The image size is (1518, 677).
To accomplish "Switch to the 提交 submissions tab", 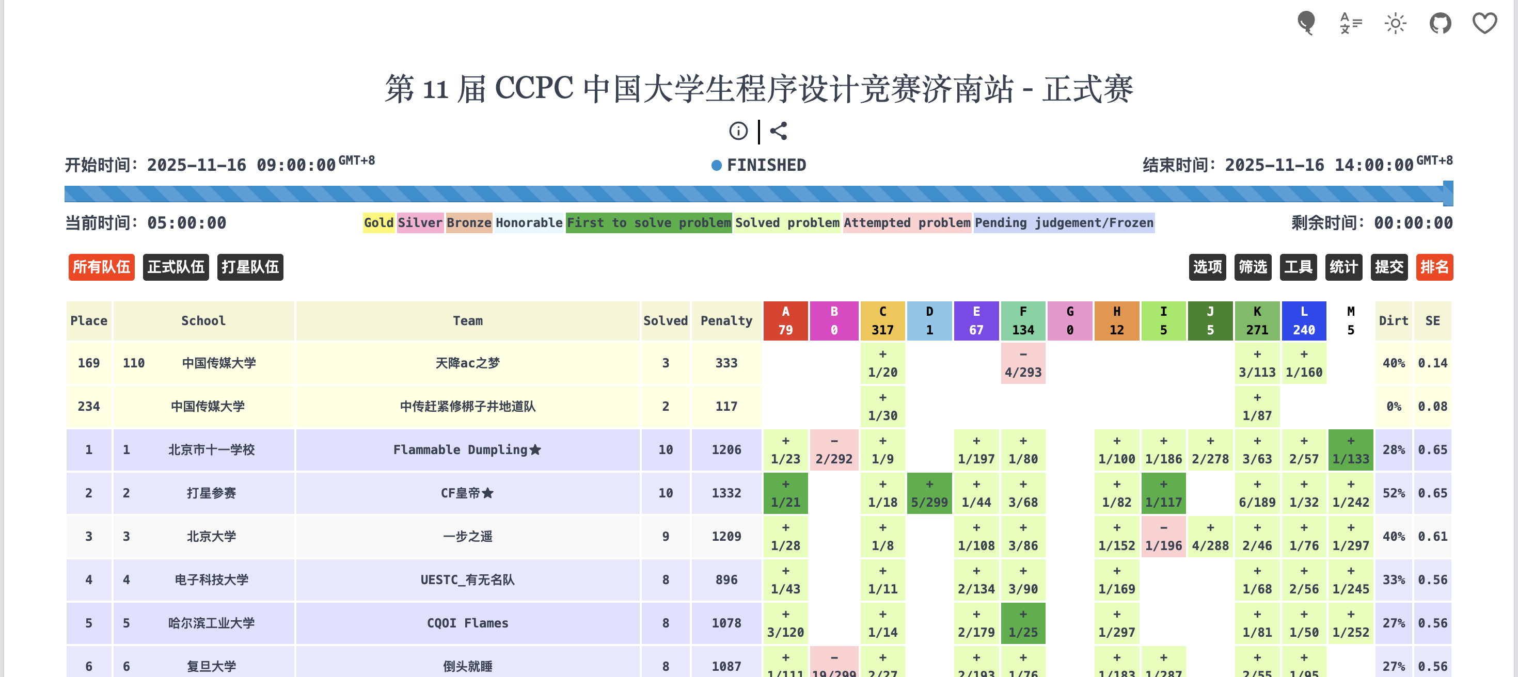I will [x=1388, y=267].
